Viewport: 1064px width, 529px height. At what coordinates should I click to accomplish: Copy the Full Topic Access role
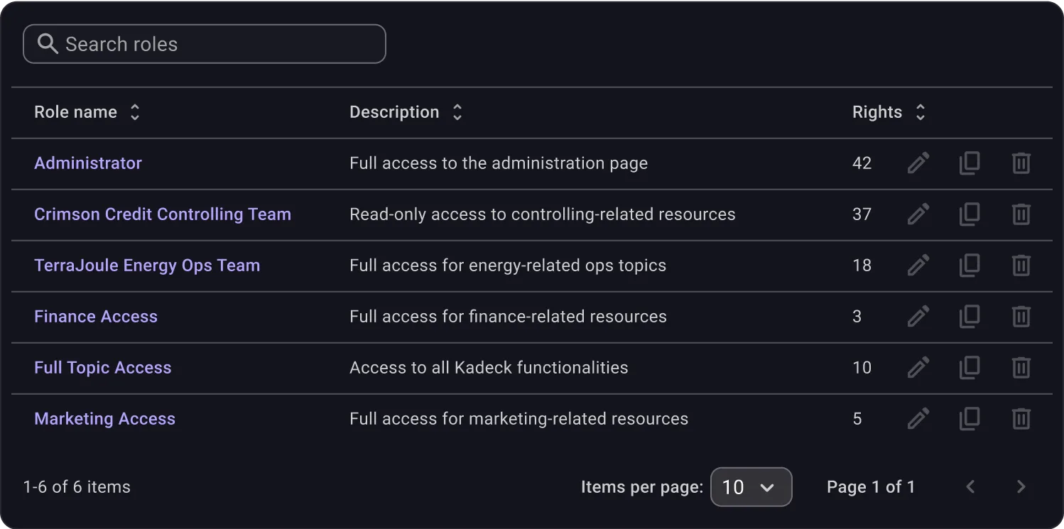tap(970, 368)
